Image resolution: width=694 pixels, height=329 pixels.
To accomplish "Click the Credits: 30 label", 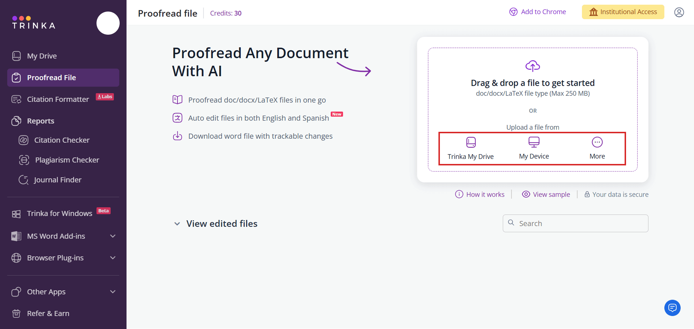I will (x=226, y=13).
